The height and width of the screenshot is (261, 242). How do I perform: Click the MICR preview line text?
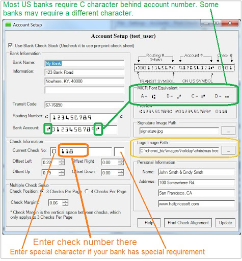click(x=183, y=112)
